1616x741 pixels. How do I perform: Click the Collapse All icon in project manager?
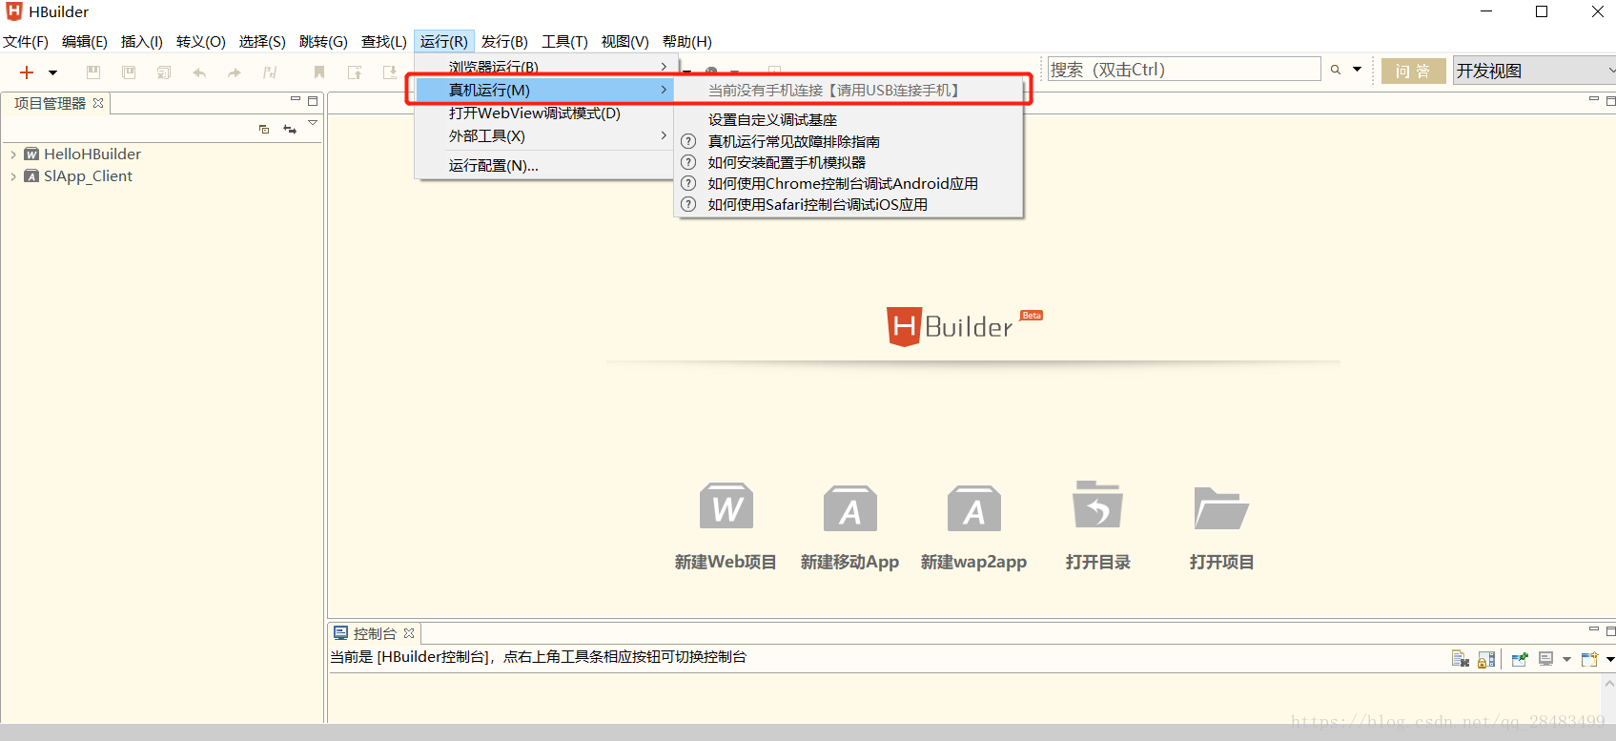click(264, 129)
